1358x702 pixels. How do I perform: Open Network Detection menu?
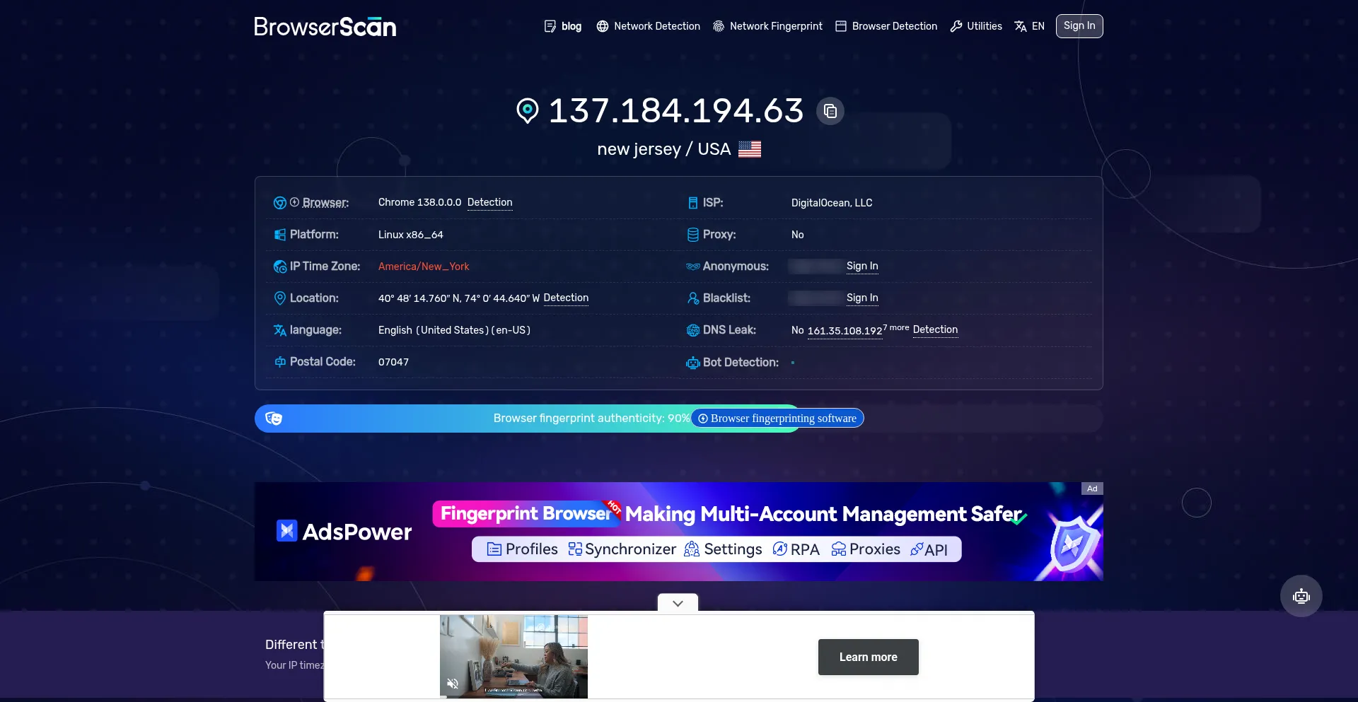(x=649, y=26)
